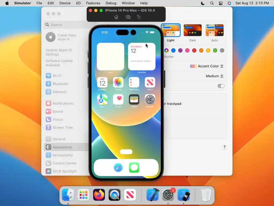Open the Edit menu
The image size is (274, 206).
click(51, 3)
